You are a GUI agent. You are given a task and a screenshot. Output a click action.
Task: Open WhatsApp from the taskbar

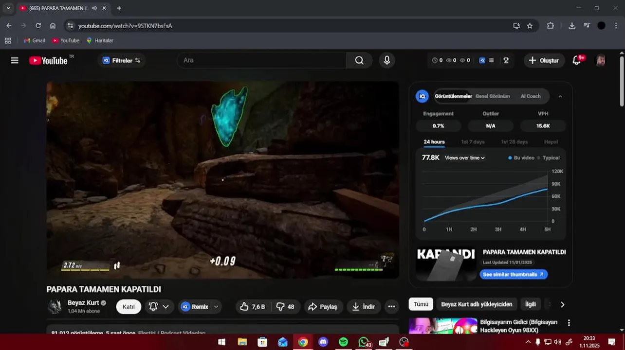pos(364,342)
